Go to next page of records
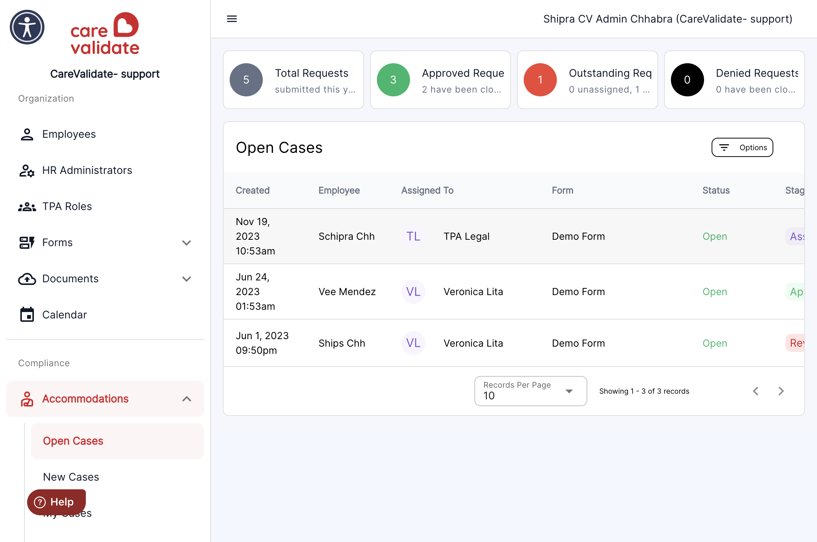The height and width of the screenshot is (542, 817). [781, 391]
